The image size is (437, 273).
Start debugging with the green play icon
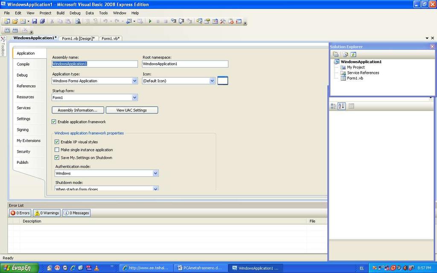[150, 21]
